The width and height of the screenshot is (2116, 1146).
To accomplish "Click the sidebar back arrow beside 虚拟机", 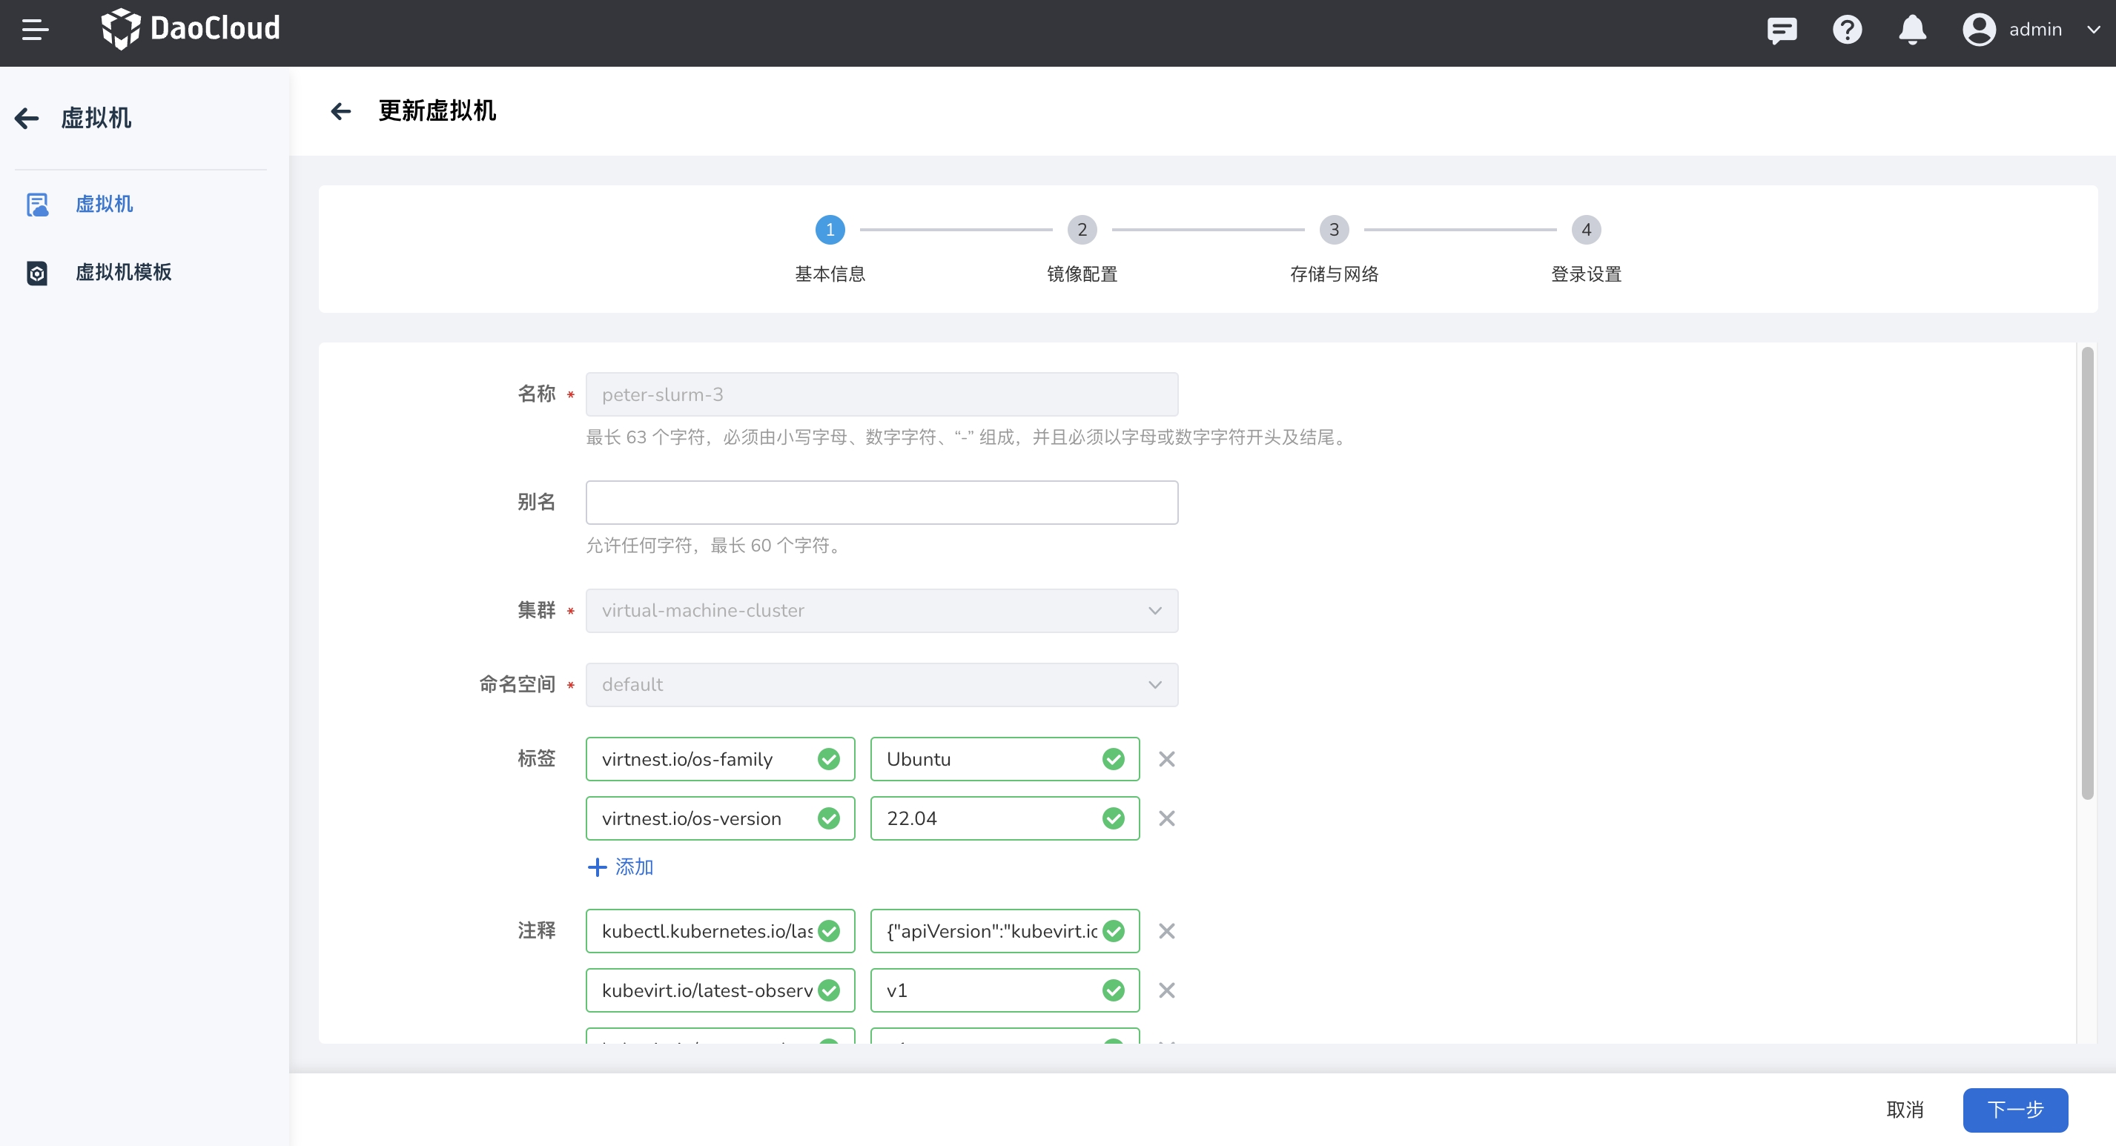I will click(27, 119).
